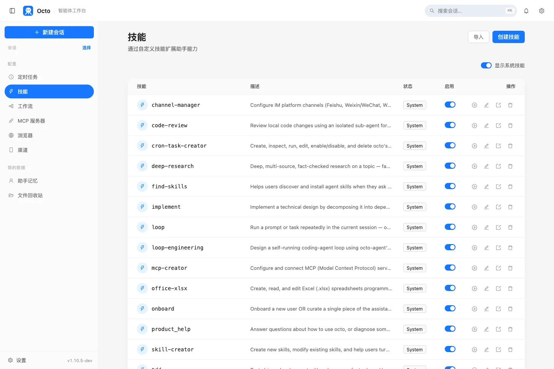Image resolution: width=554 pixels, height=369 pixels.
Task: Click the loop-engineering skill name
Action: (x=177, y=248)
